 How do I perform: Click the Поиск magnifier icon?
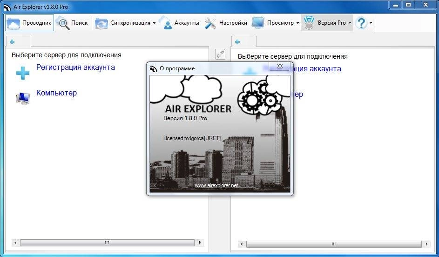63,23
